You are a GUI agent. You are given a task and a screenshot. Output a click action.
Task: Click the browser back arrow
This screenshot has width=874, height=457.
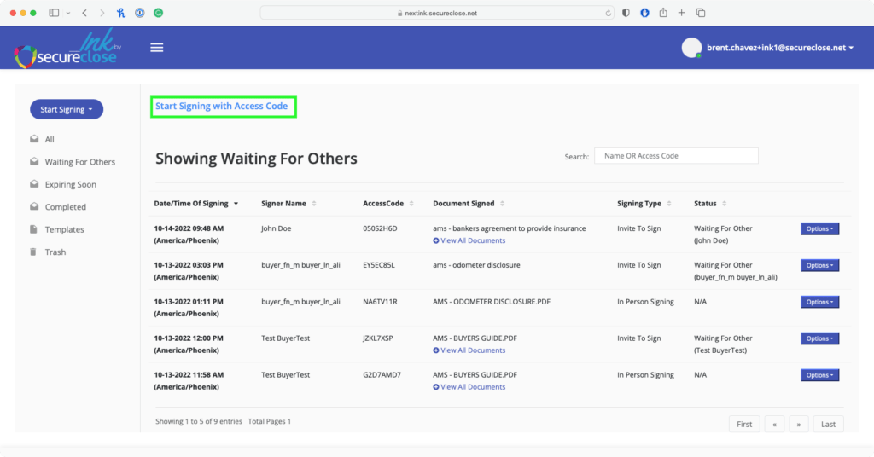[x=84, y=14]
